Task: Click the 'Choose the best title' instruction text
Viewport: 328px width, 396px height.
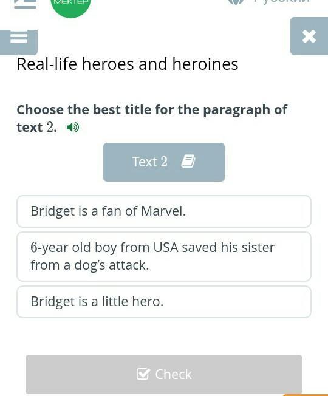Action: [152, 118]
